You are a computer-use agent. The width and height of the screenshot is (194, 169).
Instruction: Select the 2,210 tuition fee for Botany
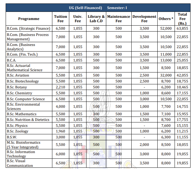click(x=60, y=87)
